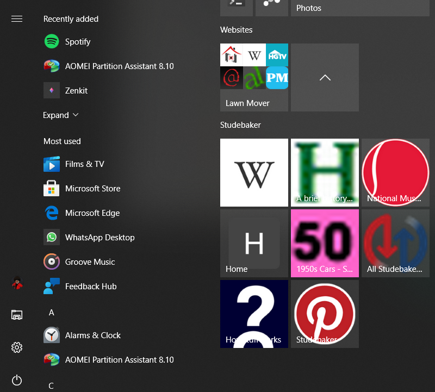Open the Documents sidebar icon
This screenshot has height=392, width=435.
point(17,315)
